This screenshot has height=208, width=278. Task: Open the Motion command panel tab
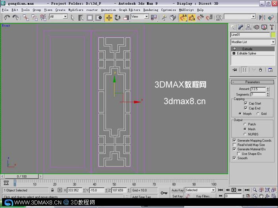coord(256,27)
